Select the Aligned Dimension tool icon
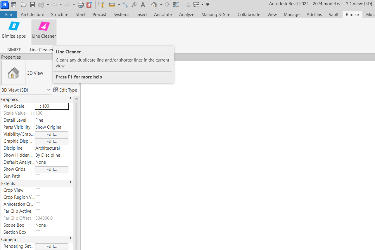 (125, 5)
